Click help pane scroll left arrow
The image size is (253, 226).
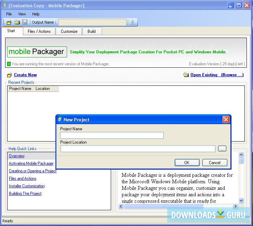(x=121, y=206)
